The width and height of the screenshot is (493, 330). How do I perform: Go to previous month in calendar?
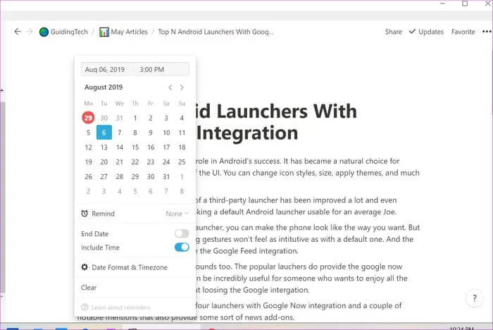[170, 87]
